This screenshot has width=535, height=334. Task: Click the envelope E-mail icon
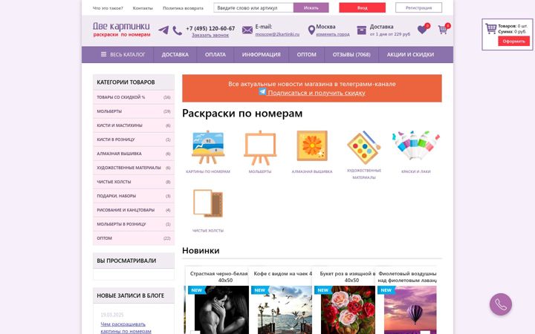coord(247,30)
